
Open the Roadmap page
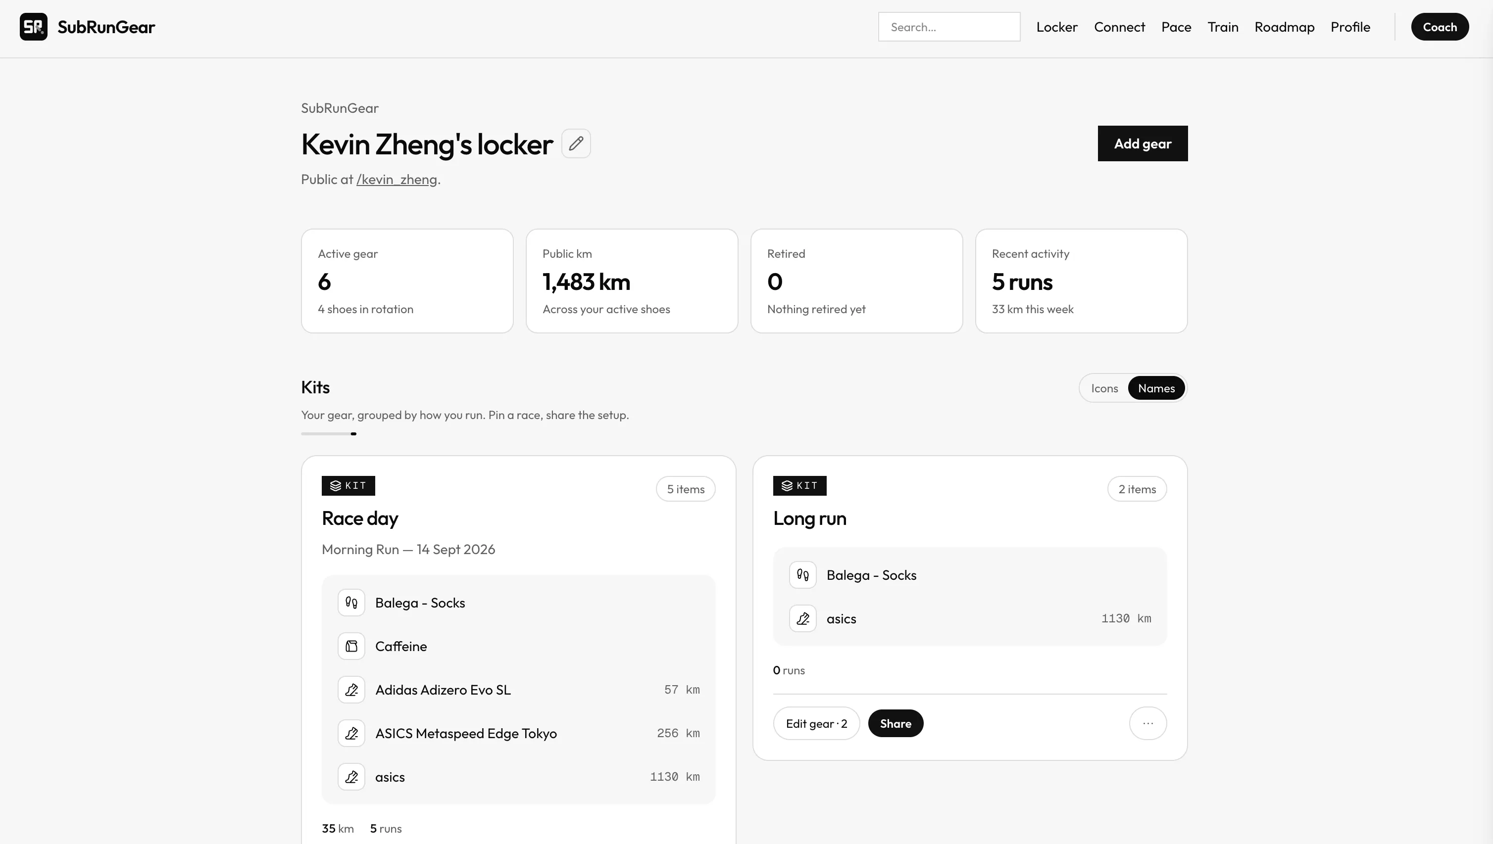(1284, 27)
